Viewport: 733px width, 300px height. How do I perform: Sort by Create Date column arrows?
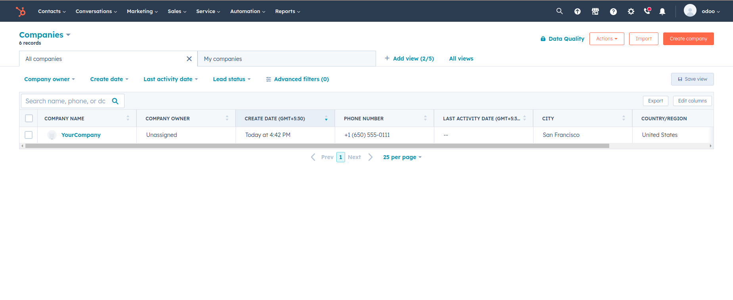pos(326,118)
